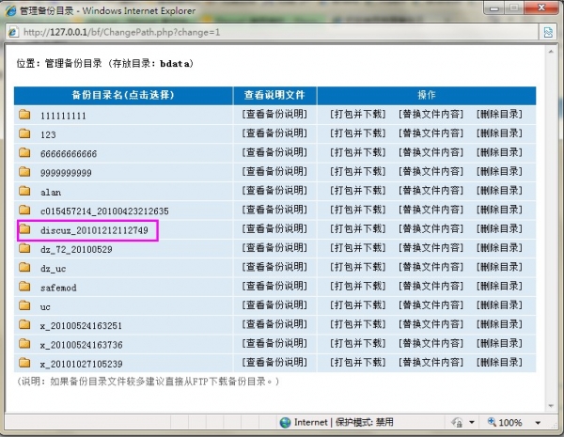
Task: Select backup directory 123
Action: [x=48, y=134]
